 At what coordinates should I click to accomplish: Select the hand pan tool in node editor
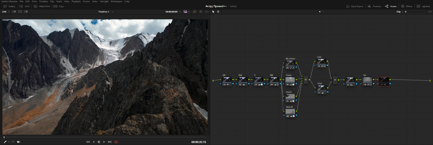pos(218,12)
